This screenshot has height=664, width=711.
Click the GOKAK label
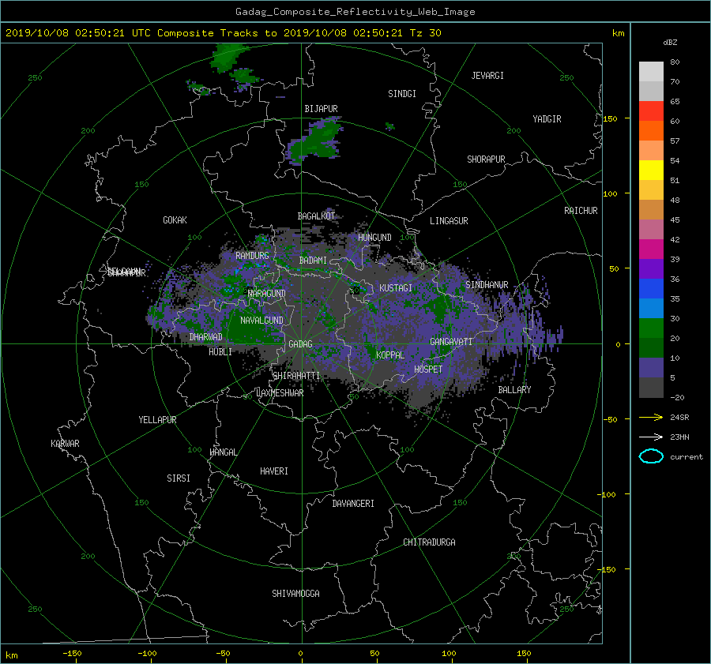point(175,220)
